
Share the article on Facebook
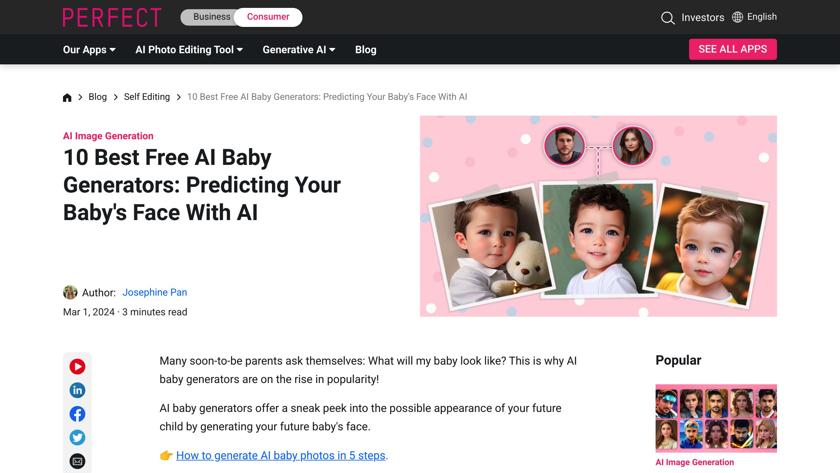[77, 414]
